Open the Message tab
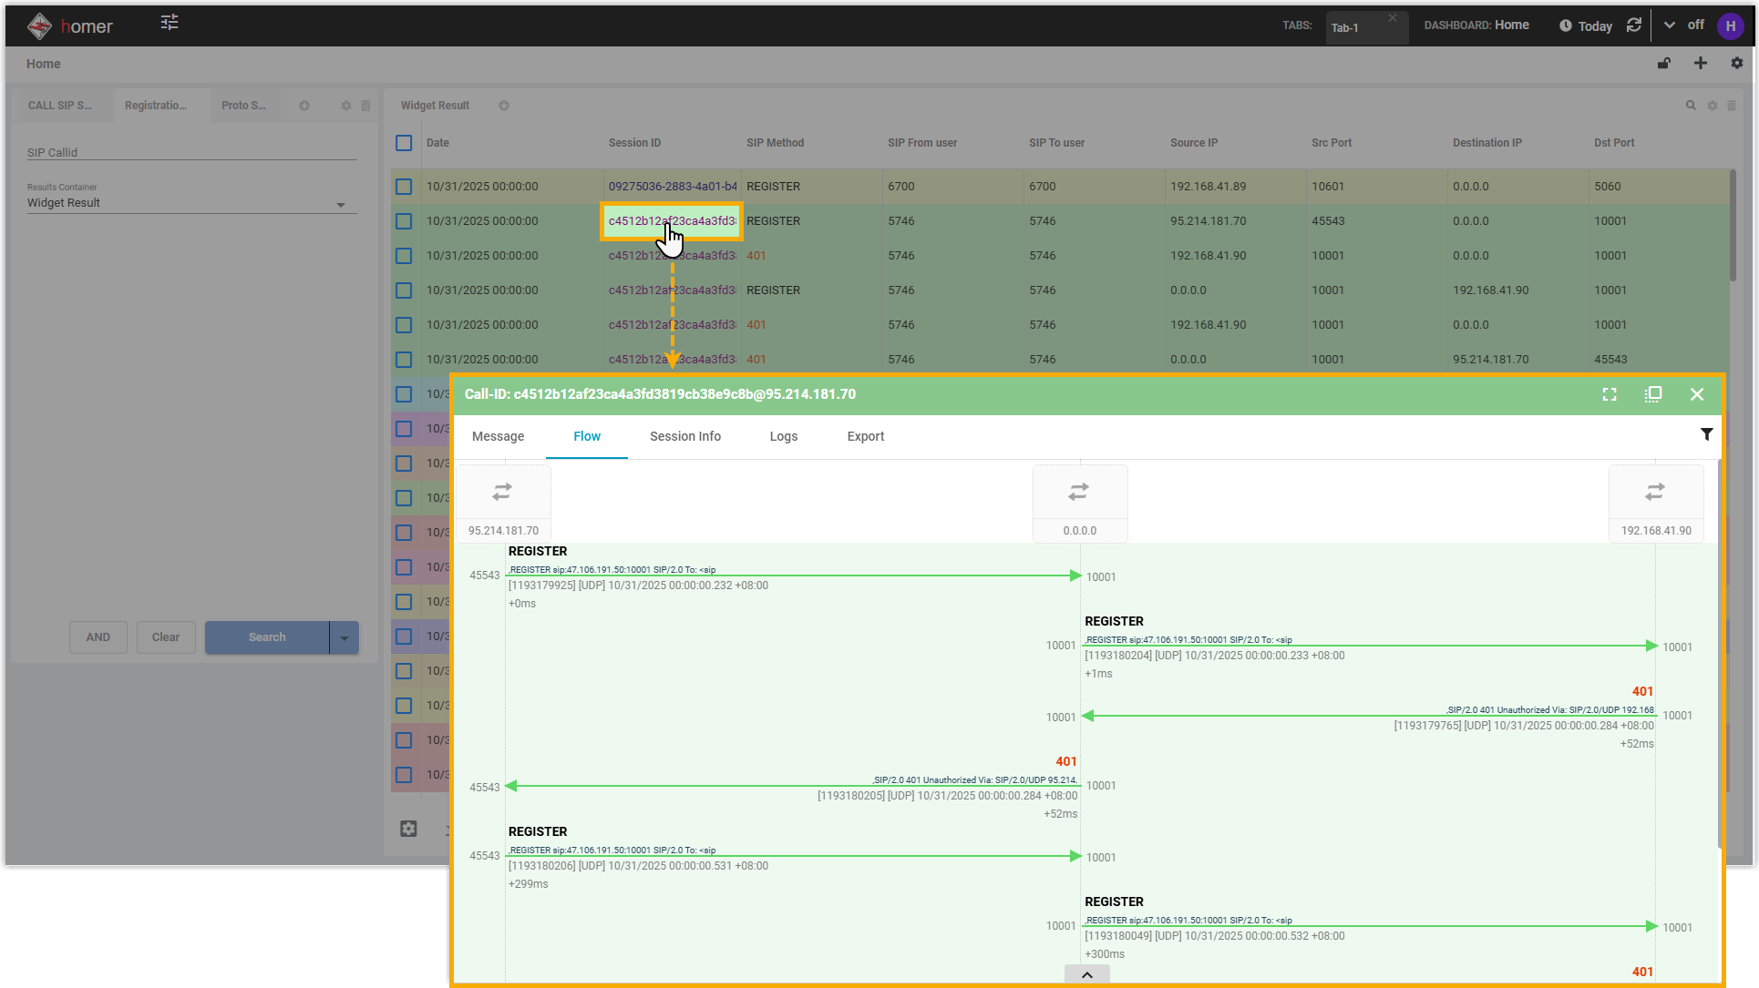The width and height of the screenshot is (1759, 988). (498, 437)
